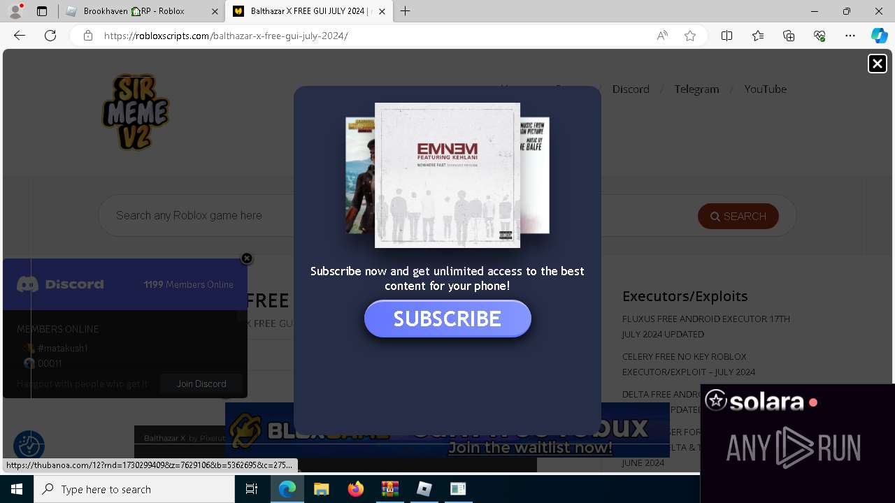895x503 pixels.
Task: Open the Discord navigation link
Action: pos(631,89)
